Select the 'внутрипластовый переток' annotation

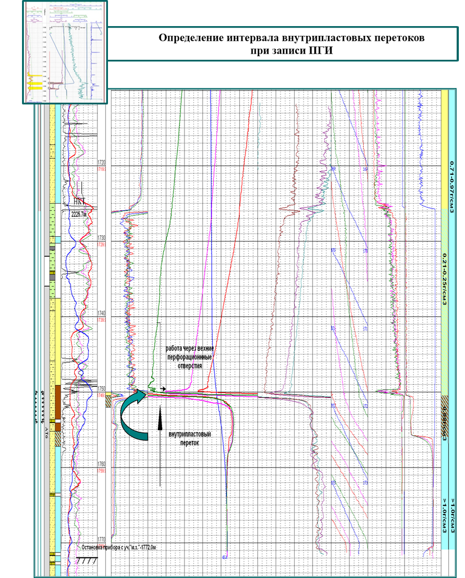click(x=189, y=439)
